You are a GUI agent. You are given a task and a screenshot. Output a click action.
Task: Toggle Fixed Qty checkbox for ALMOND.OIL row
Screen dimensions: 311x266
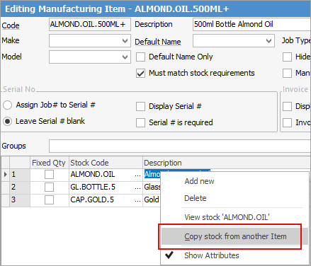pyautogui.click(x=49, y=175)
